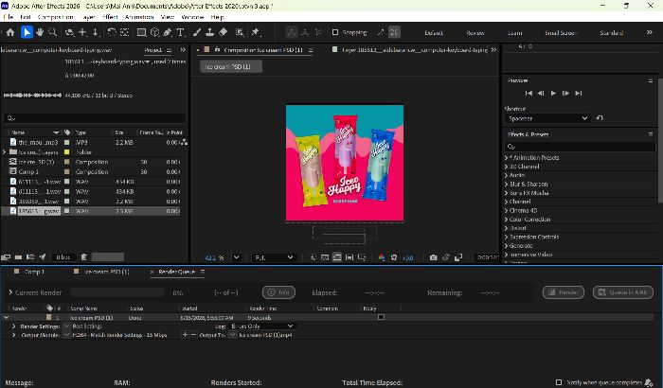Screen dimensions: 663x388
Task: Select the Type (T) tool
Action: (x=181, y=32)
